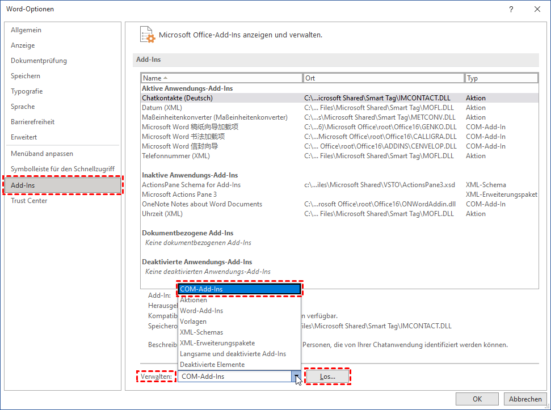551x410 pixels.
Task: Confirm with the OK button
Action: (x=477, y=399)
